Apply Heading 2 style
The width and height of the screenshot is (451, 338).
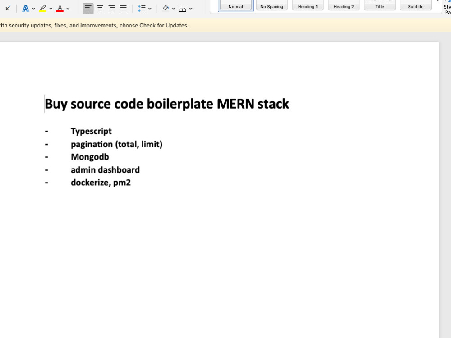point(344,5)
